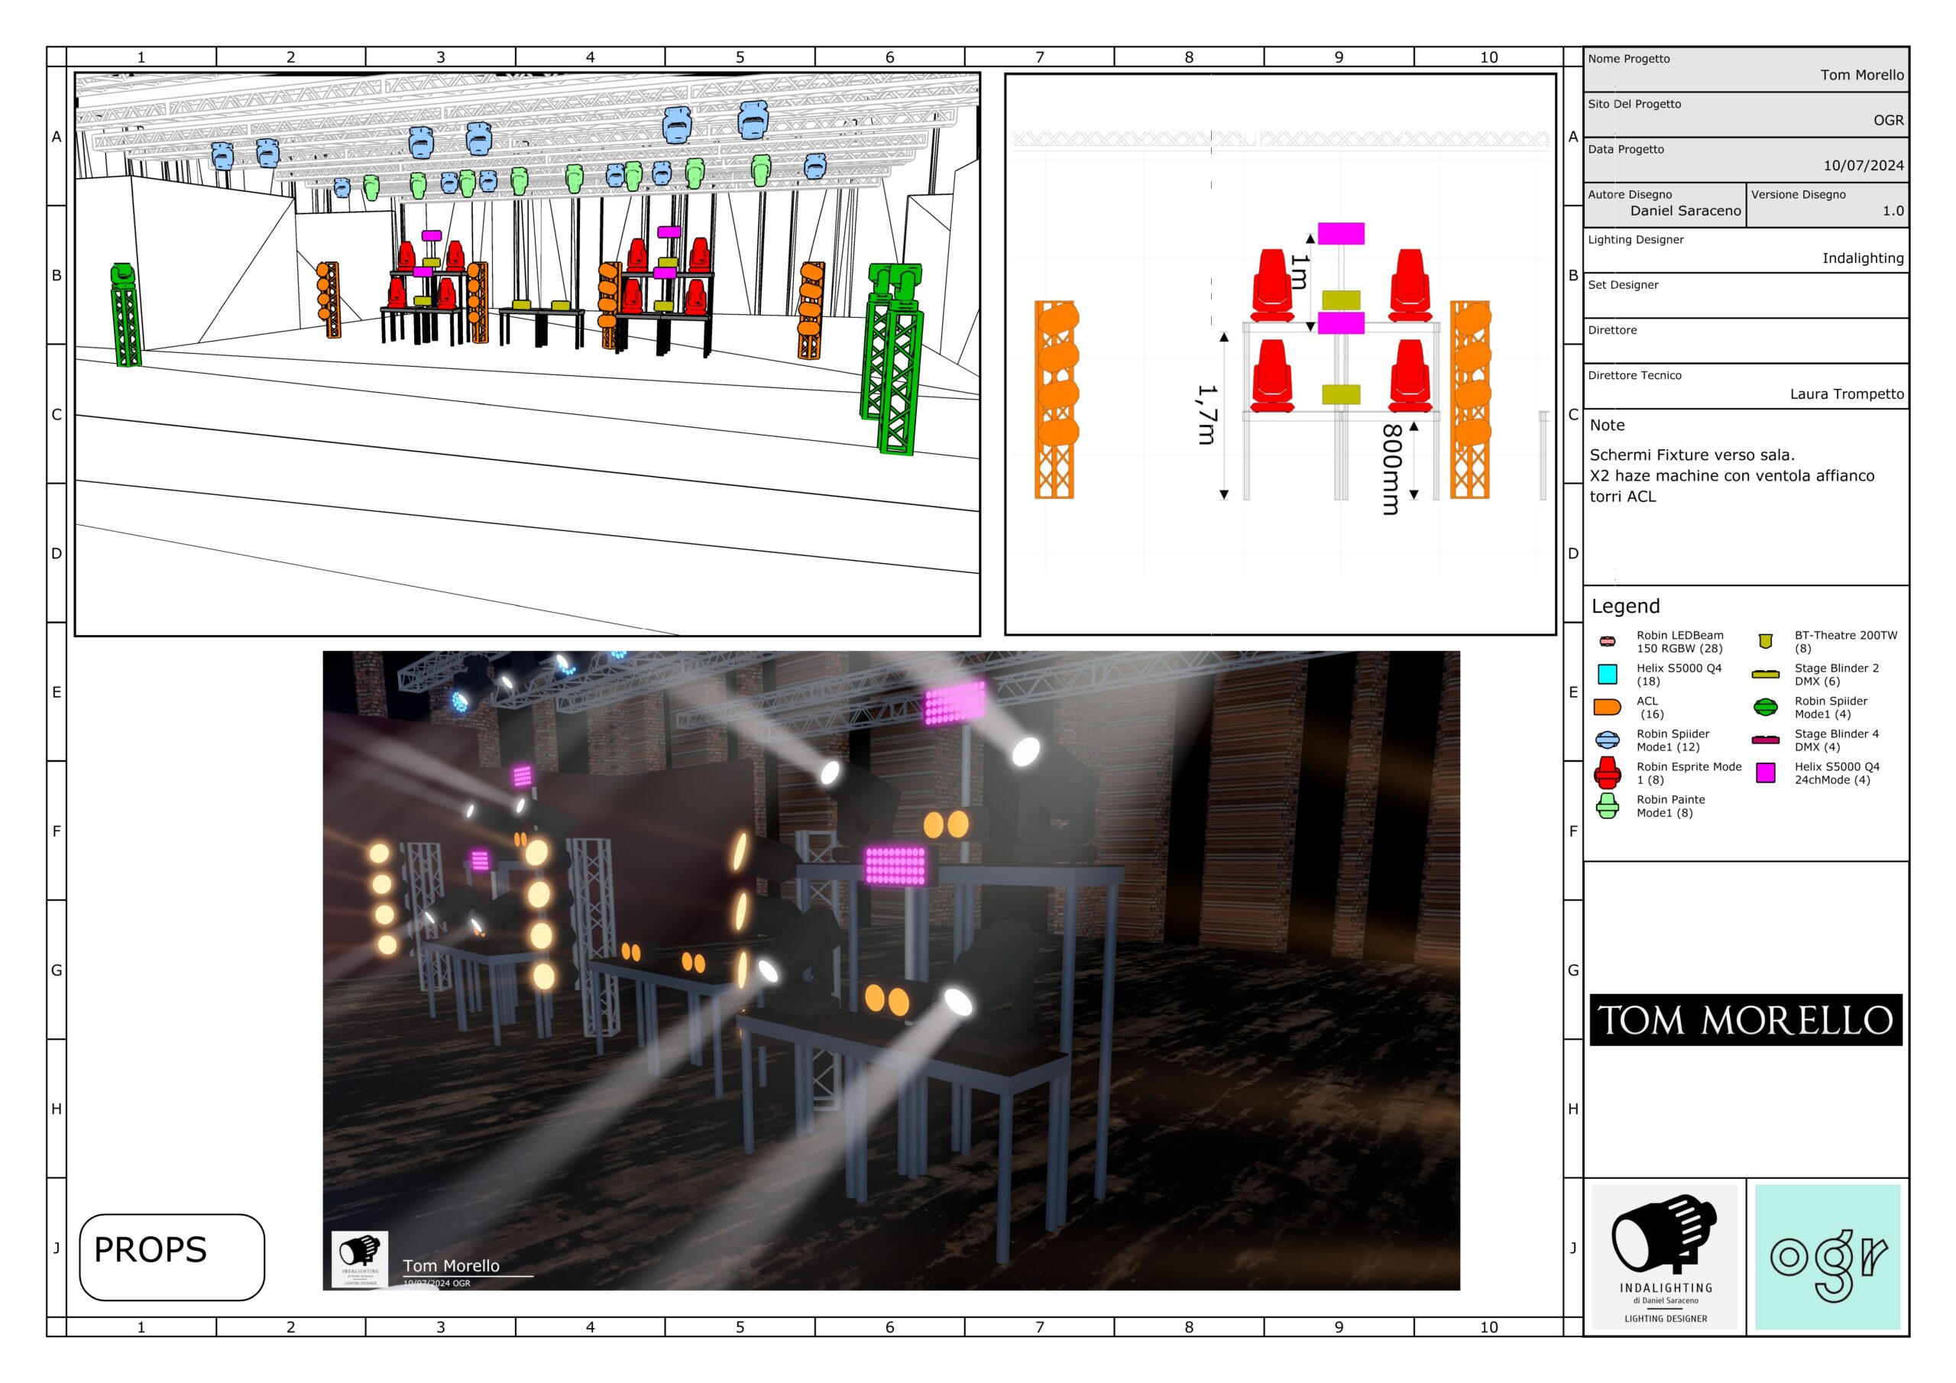Click the Robin LEDBeam 150 RGBW legend symbol
Screen dimensions: 1956x1383
(x=1607, y=641)
